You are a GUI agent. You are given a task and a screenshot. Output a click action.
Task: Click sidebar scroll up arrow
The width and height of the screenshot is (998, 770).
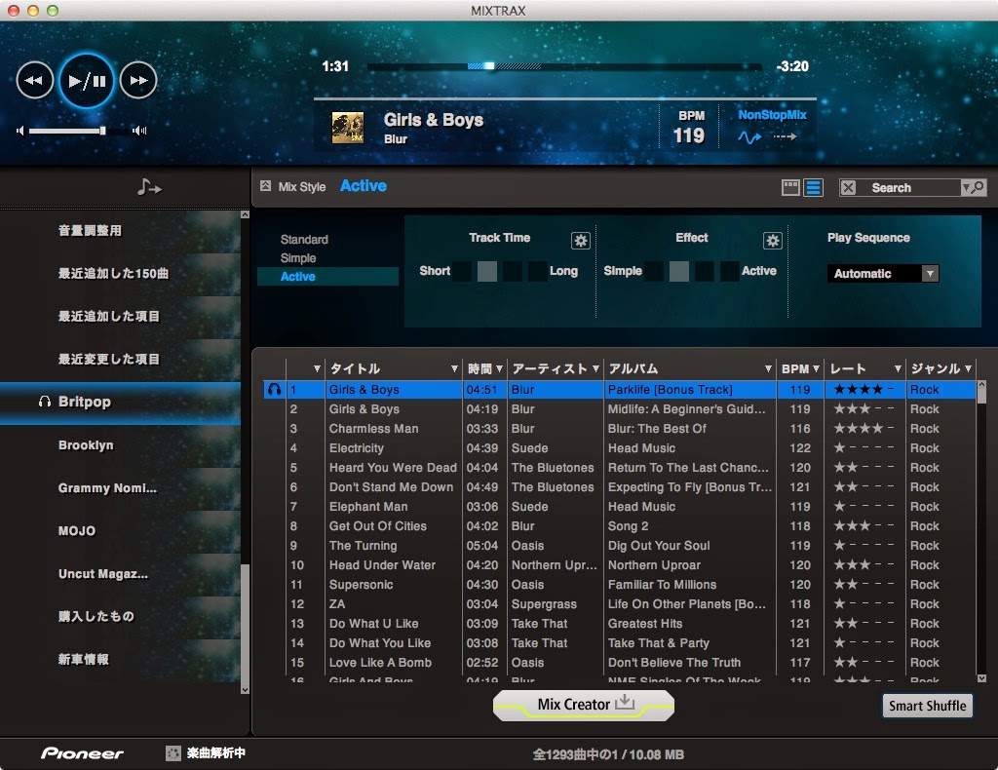245,215
